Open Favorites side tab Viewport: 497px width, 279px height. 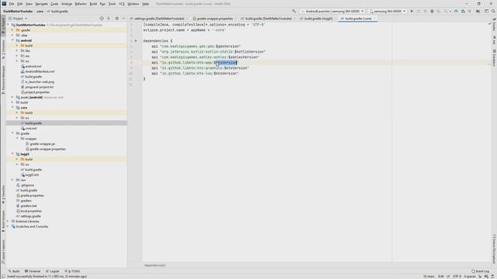3,195
